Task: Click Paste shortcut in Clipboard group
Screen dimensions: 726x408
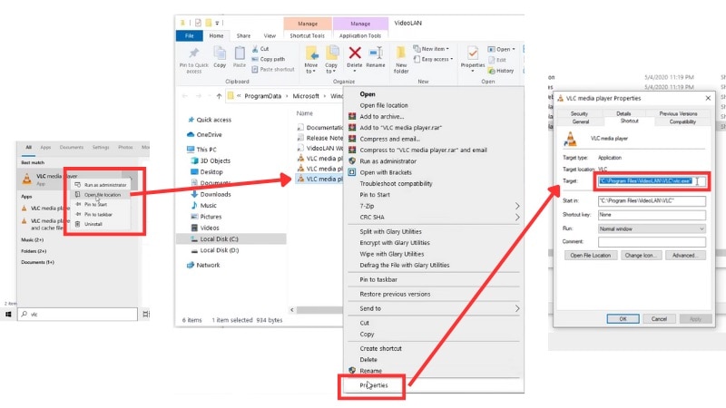Action: (x=273, y=70)
